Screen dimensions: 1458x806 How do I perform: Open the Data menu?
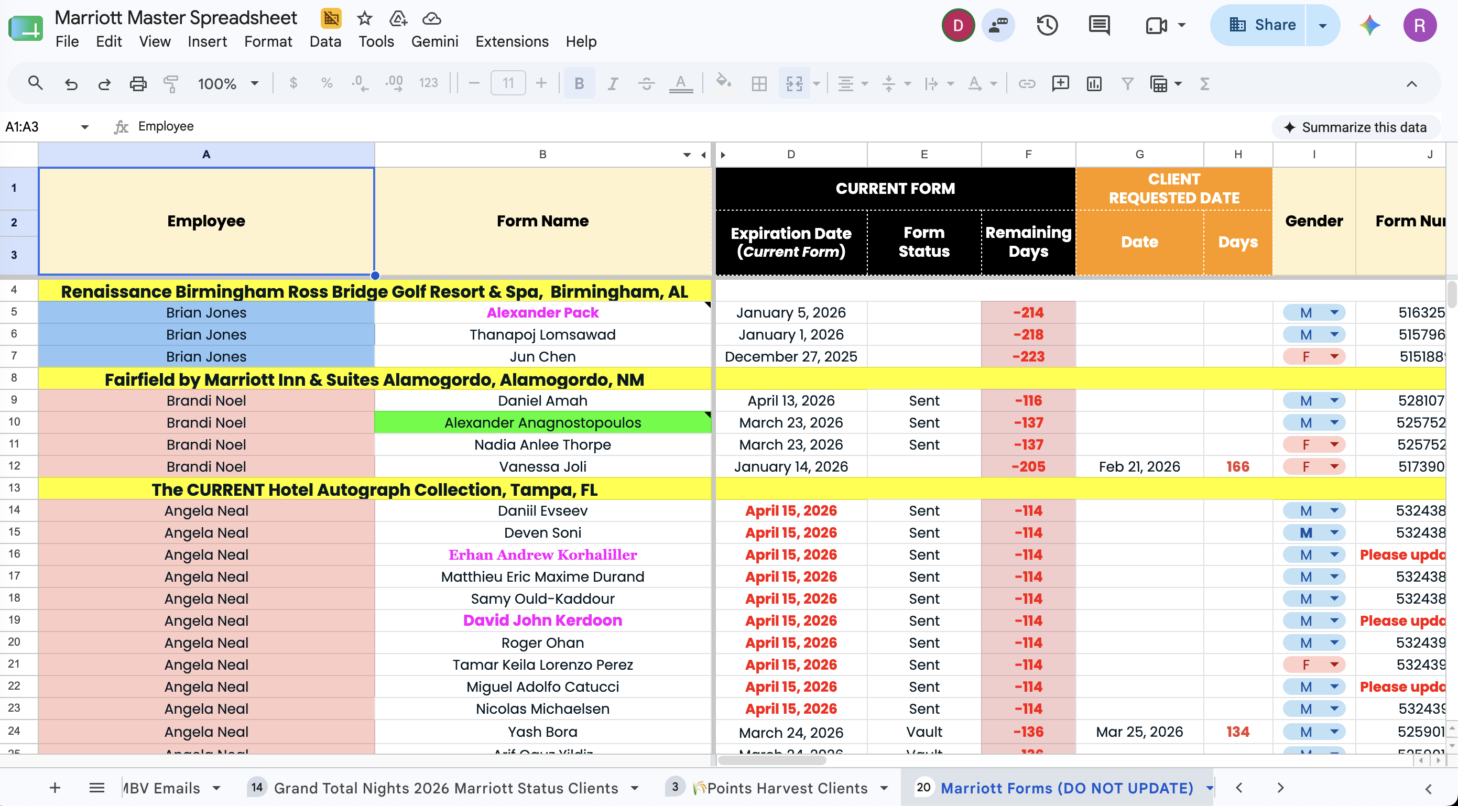pos(325,41)
